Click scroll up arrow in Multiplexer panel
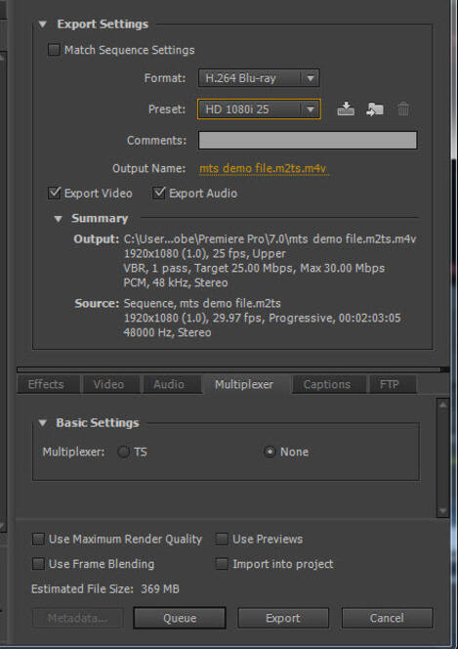Viewport: 458px width, 649px height. coord(442,405)
